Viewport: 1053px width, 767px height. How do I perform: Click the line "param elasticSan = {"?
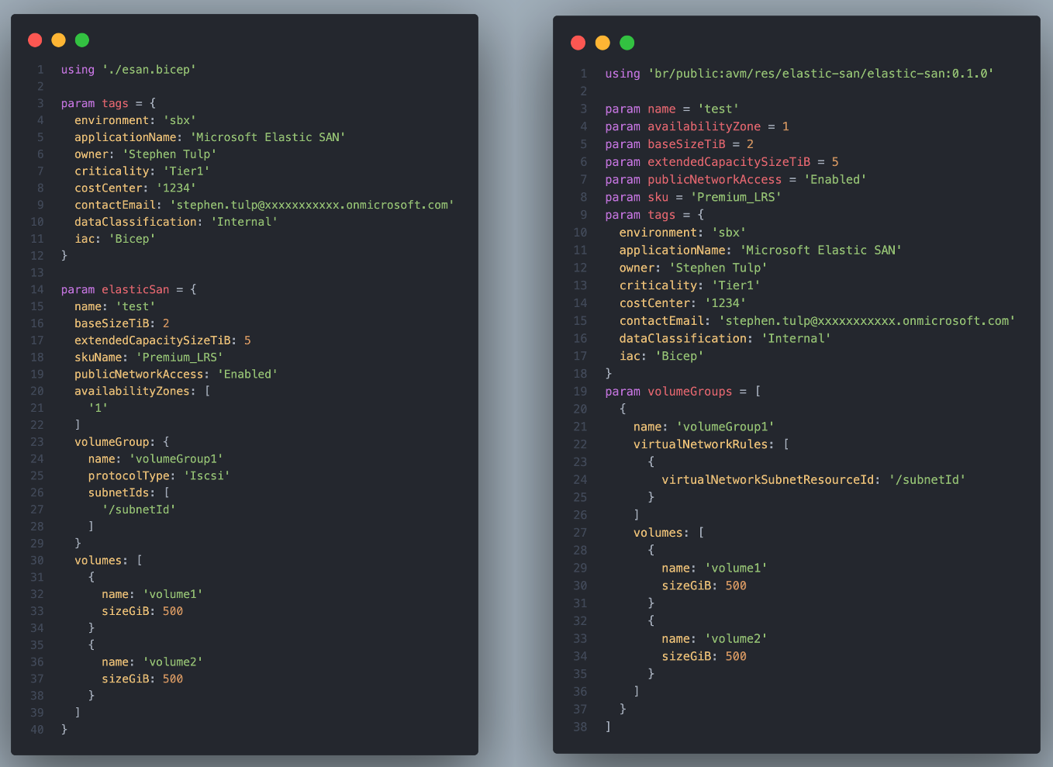click(129, 289)
